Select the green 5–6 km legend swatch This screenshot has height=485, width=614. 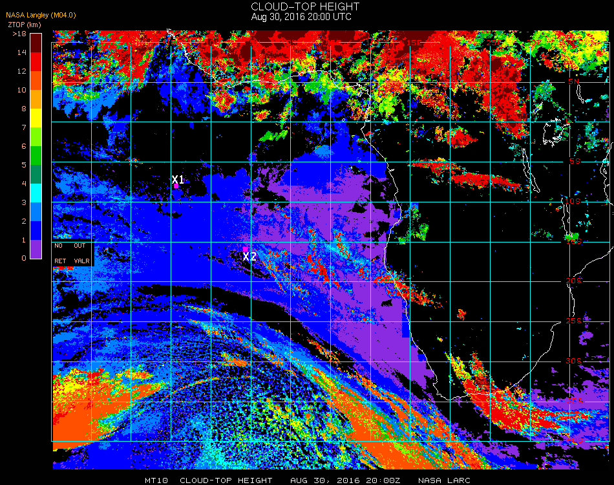point(36,156)
